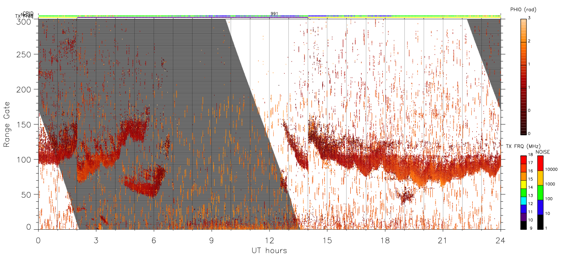Click the 21 tick on UT hours axis

(442, 240)
